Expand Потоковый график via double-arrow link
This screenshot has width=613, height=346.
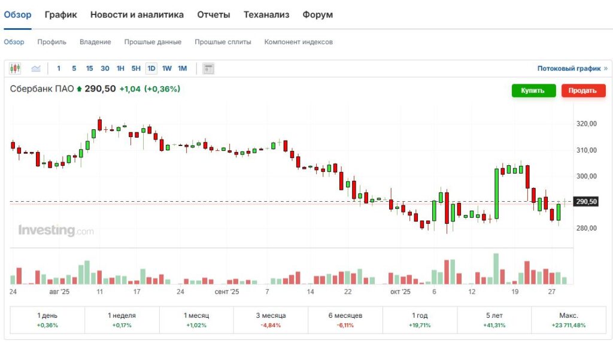pyautogui.click(x=605, y=69)
